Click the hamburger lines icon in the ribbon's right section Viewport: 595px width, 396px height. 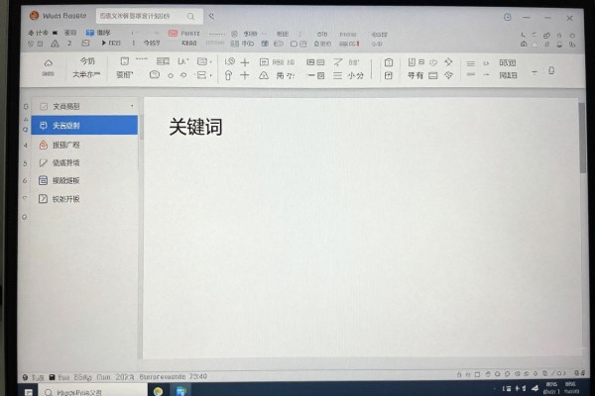[470, 63]
